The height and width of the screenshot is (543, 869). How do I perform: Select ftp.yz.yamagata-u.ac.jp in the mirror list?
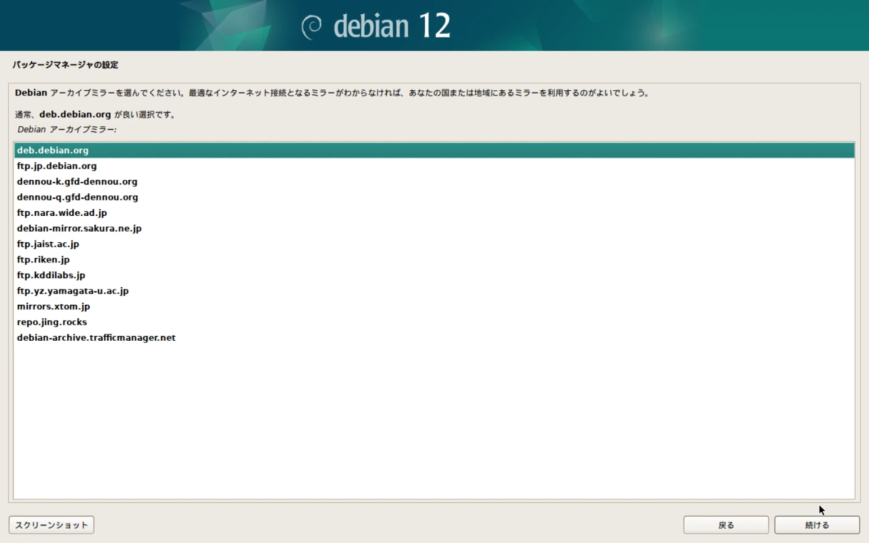(x=434, y=291)
